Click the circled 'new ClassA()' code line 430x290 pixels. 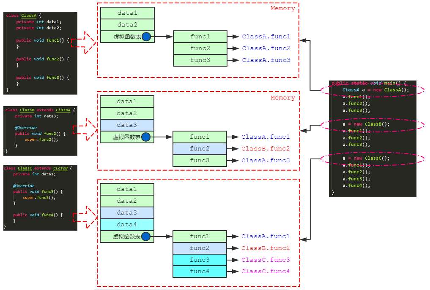coord(376,90)
